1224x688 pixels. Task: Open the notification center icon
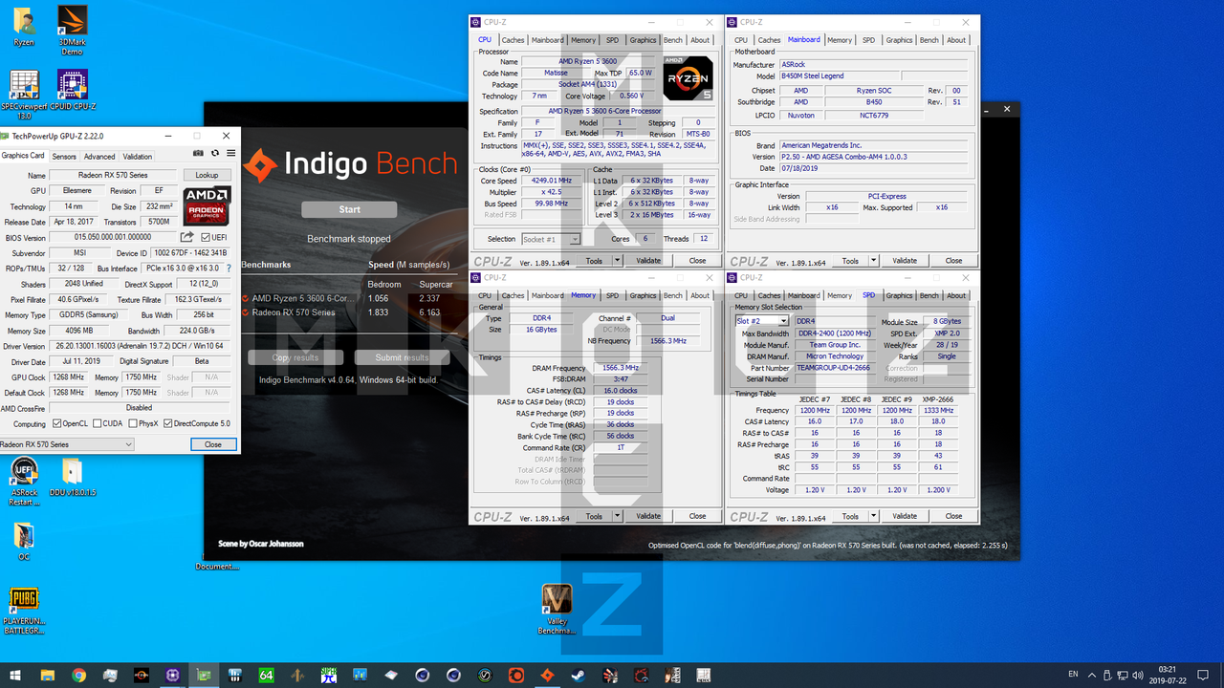click(1204, 675)
